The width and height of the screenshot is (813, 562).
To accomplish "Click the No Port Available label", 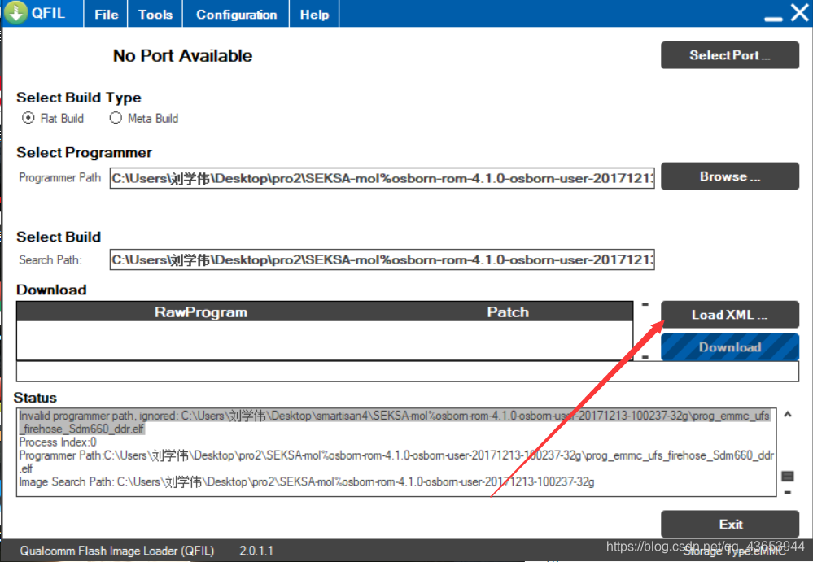I will click(182, 55).
